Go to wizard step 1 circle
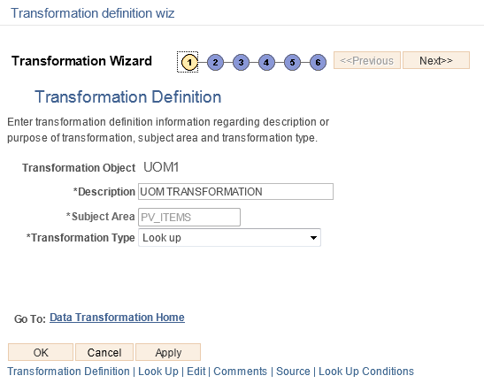The image size is (484, 391). click(x=189, y=63)
